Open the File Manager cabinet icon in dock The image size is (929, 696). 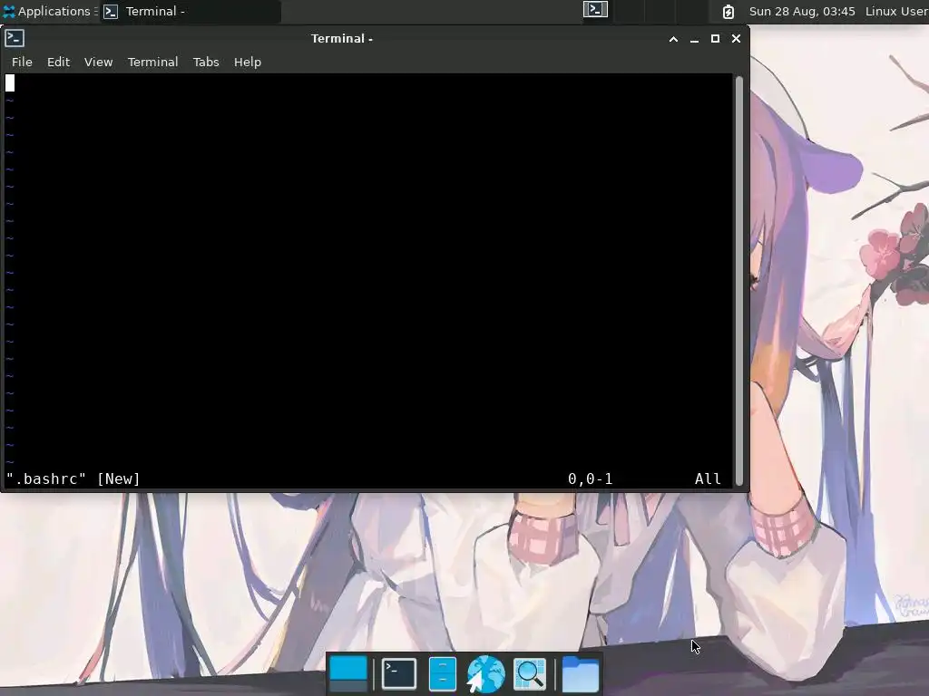click(x=443, y=673)
